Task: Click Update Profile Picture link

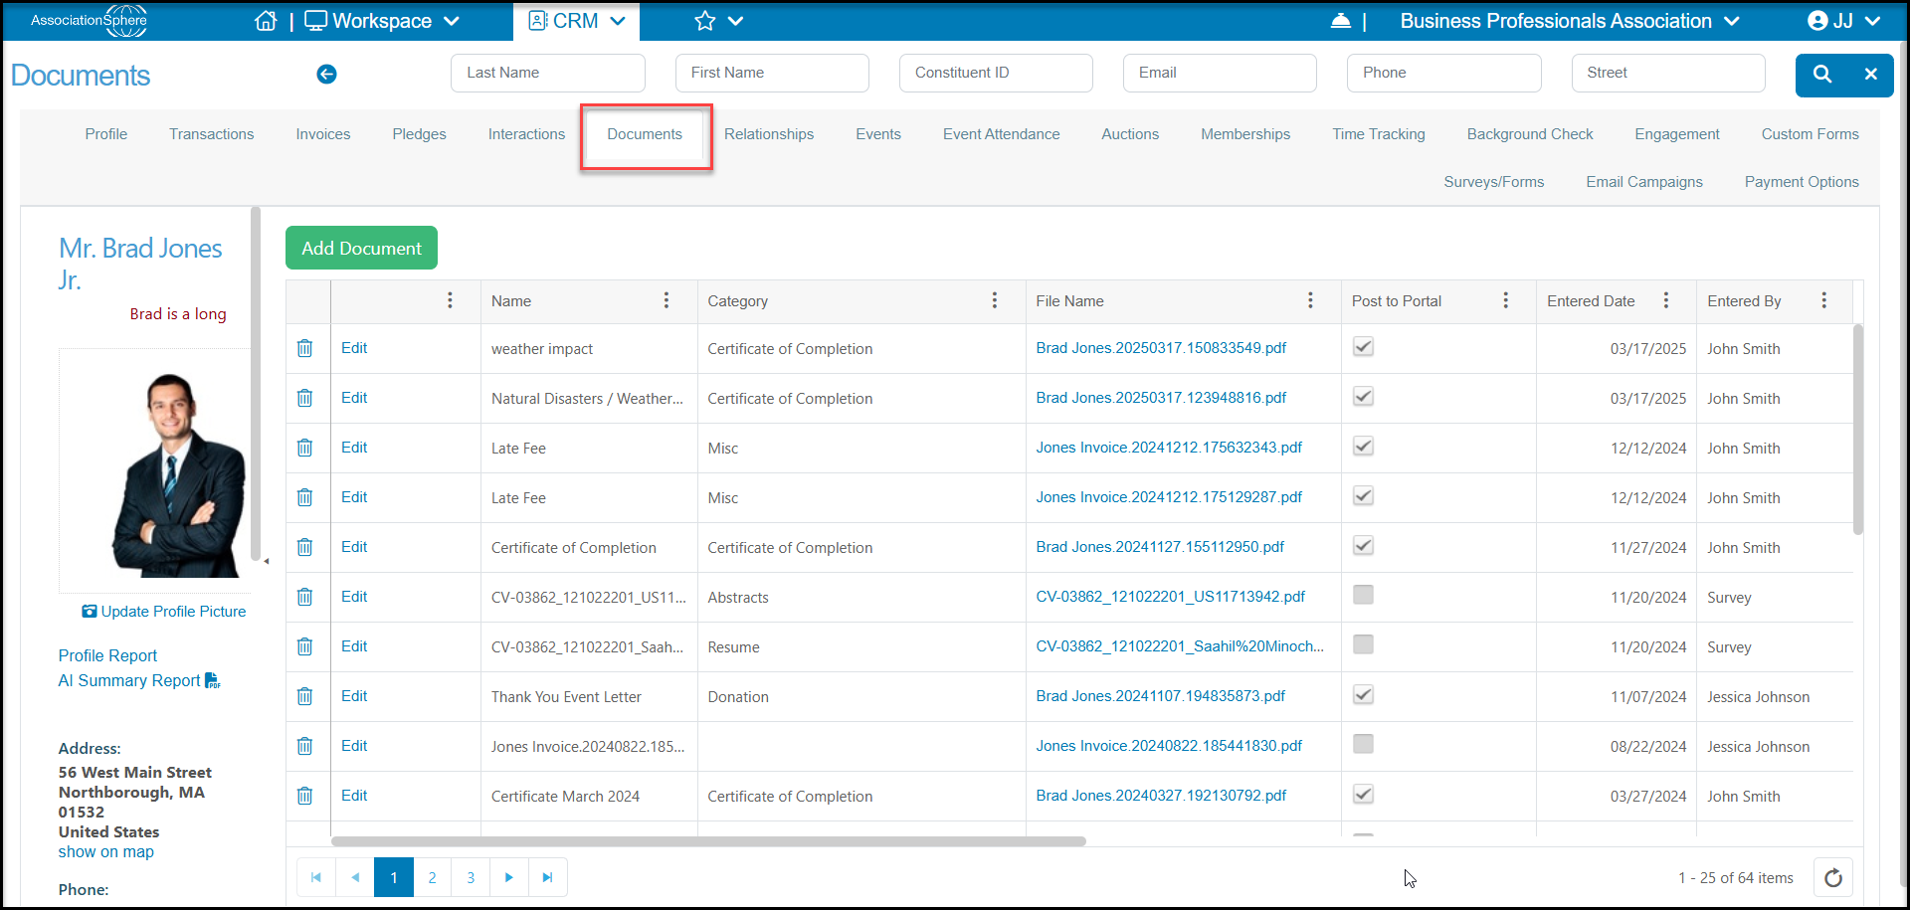Action: tap(164, 612)
